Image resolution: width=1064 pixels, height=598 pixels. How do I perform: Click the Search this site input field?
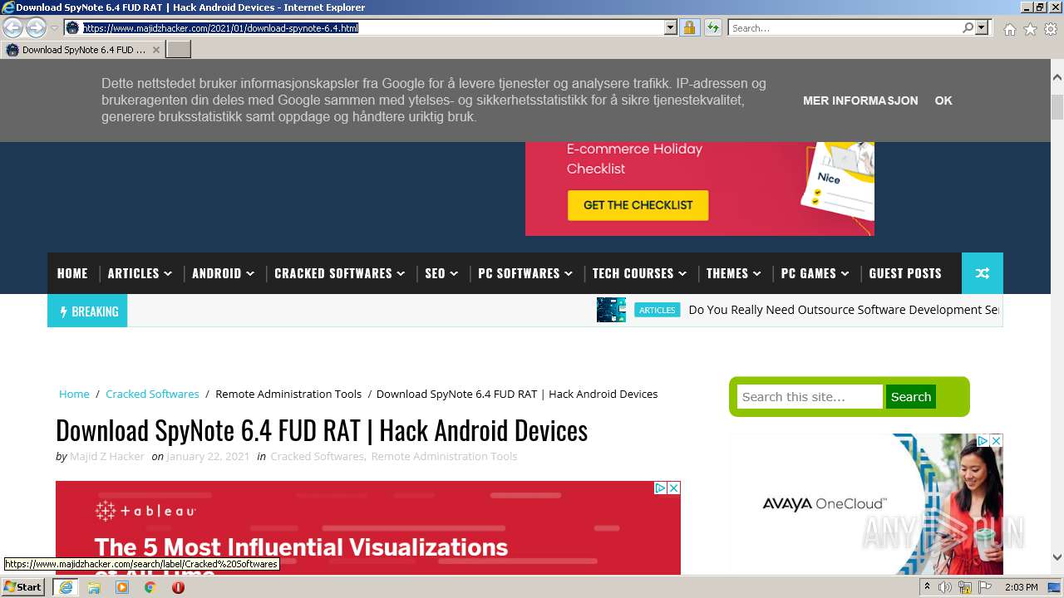810,397
